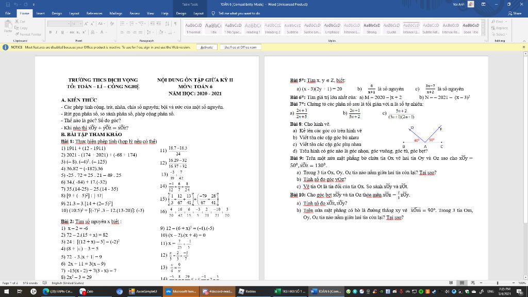Open the File tab
Image resolution: width=528 pixels, height=297 pixels.
pyautogui.click(x=8, y=13)
